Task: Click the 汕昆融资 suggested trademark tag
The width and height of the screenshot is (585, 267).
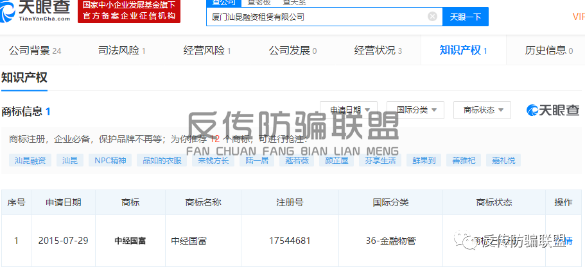Action: pyautogui.click(x=30, y=161)
